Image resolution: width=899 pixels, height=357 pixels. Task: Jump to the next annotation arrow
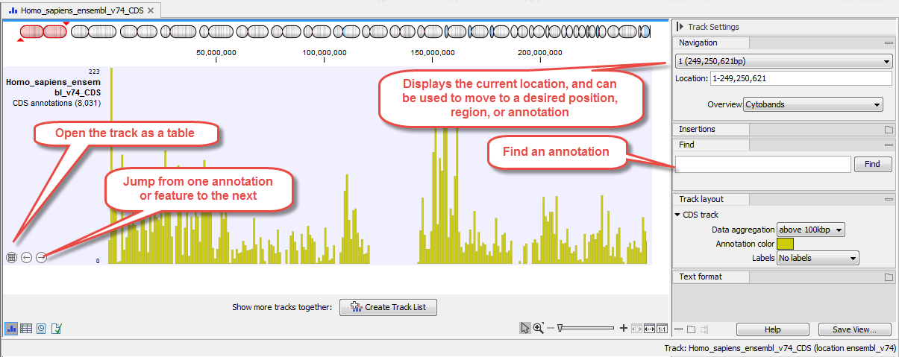pyautogui.click(x=41, y=257)
